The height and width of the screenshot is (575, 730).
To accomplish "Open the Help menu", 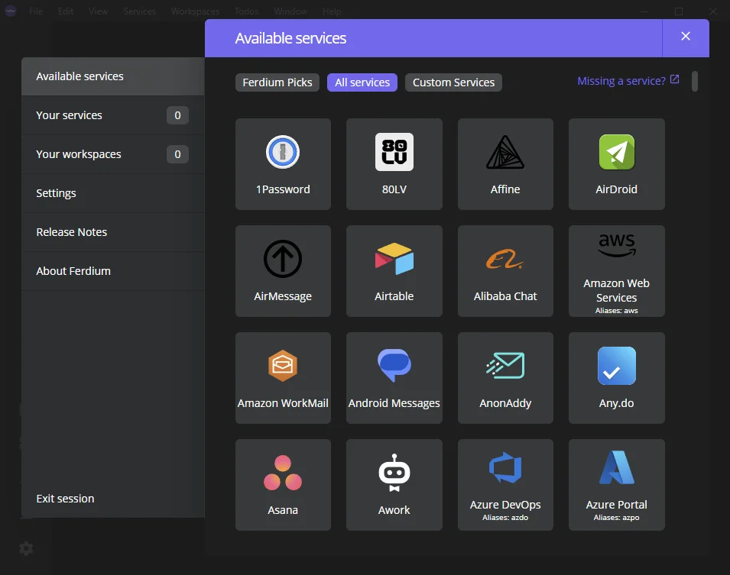I will [x=332, y=11].
